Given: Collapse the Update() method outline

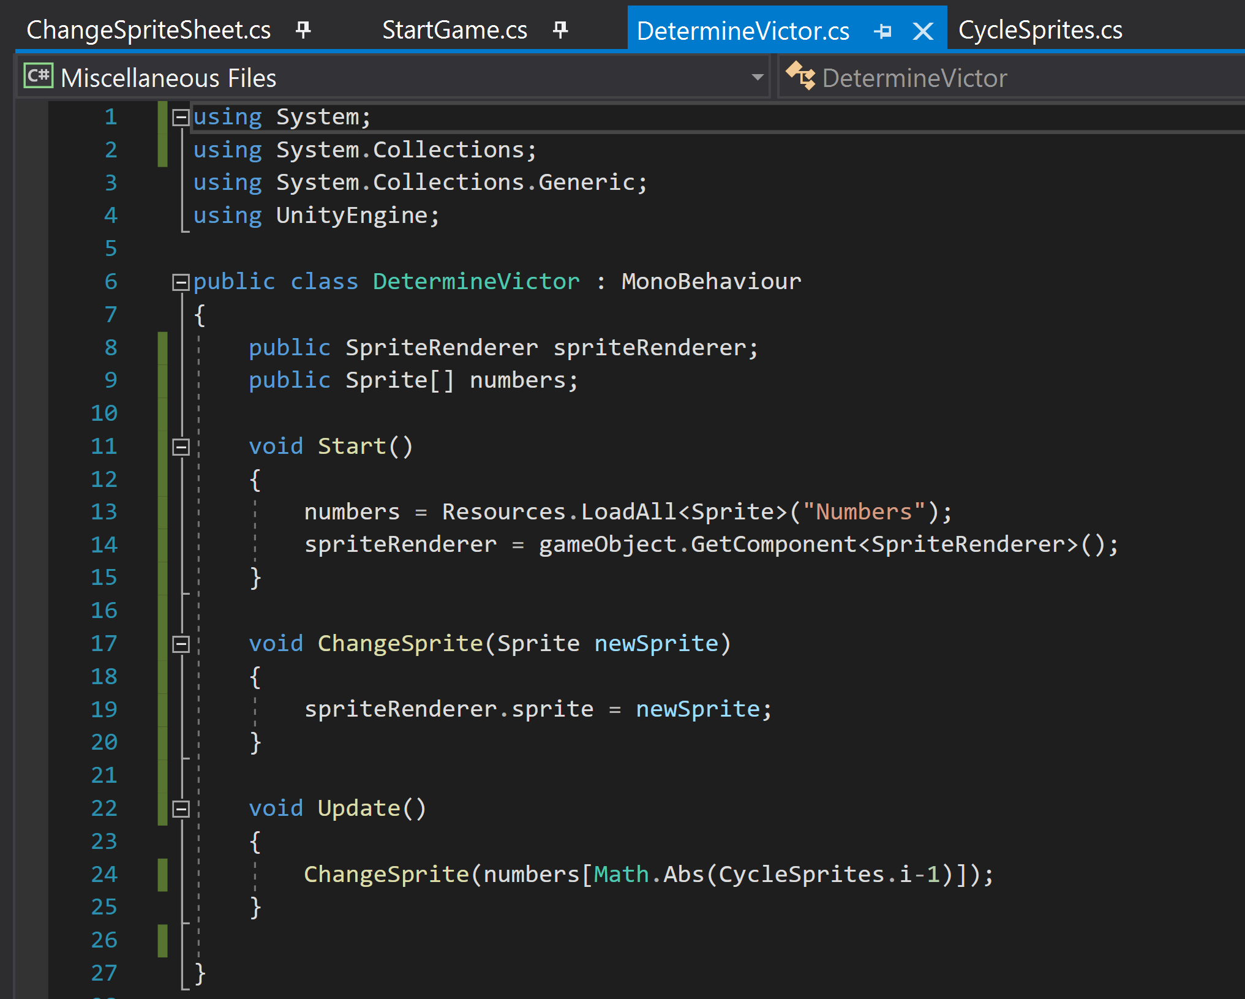Looking at the screenshot, I should [x=181, y=809].
